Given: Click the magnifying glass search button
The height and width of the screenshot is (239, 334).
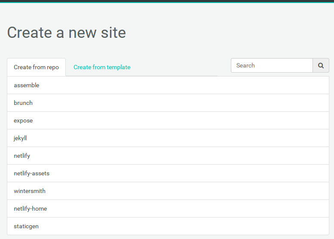Looking at the screenshot, I should coord(321,65).
